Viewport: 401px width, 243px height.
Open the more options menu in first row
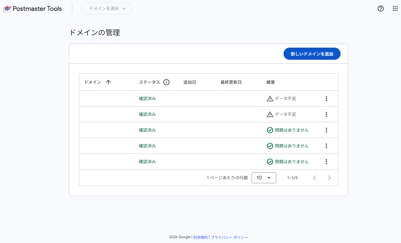click(x=326, y=99)
